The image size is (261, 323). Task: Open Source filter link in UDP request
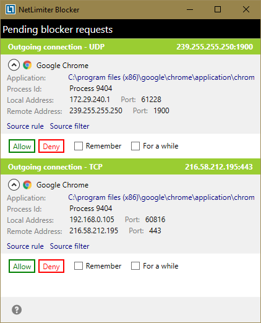pyautogui.click(x=69, y=126)
